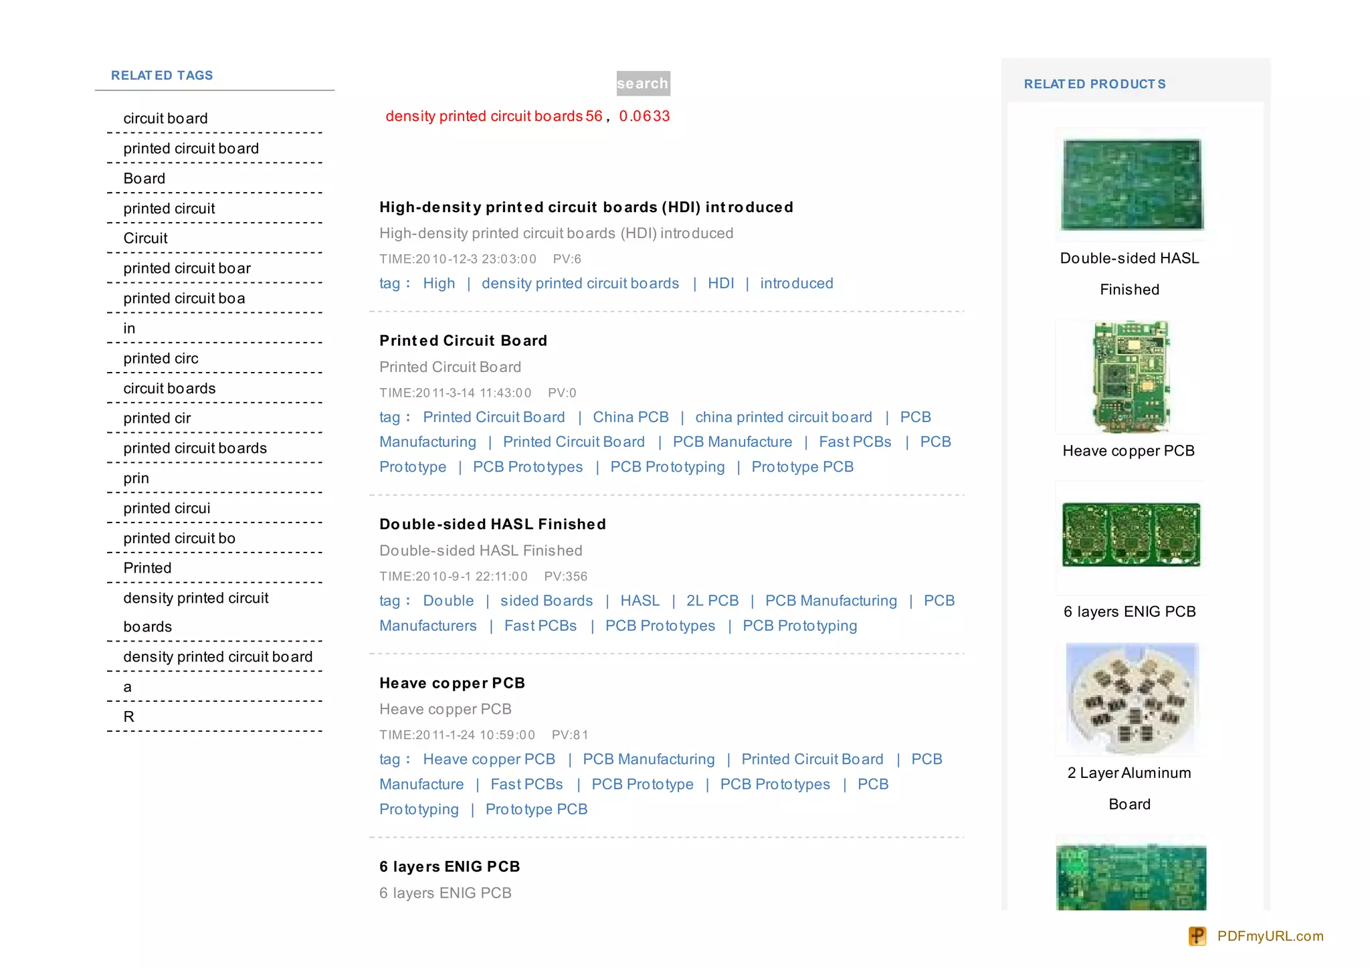Select the 'printed circuit boards' related tag

[195, 448]
